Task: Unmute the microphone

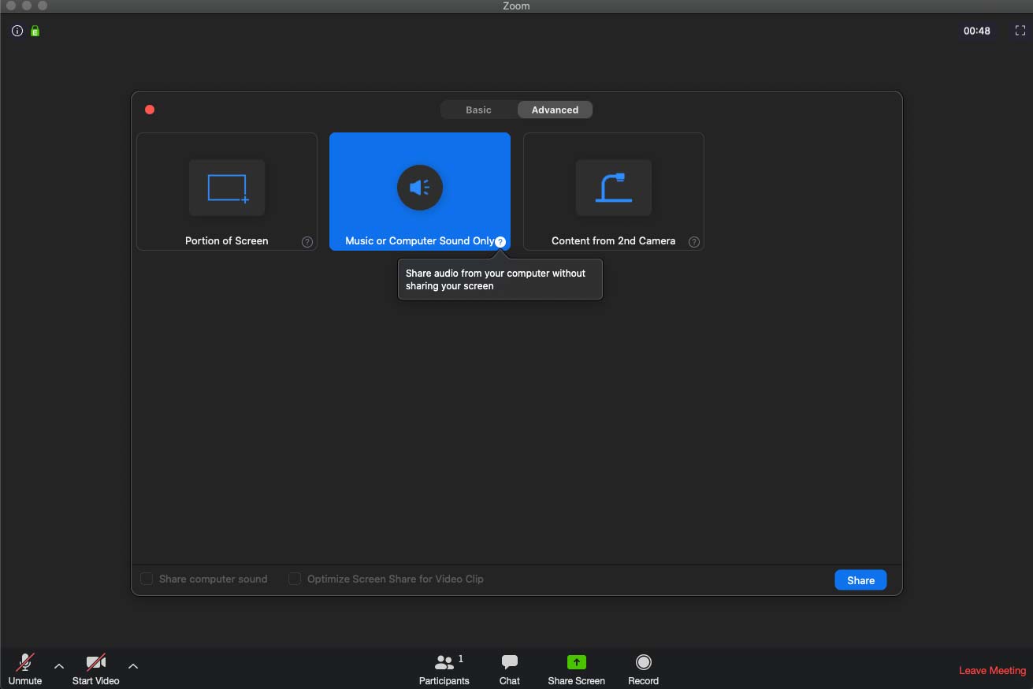Action: tap(24, 669)
